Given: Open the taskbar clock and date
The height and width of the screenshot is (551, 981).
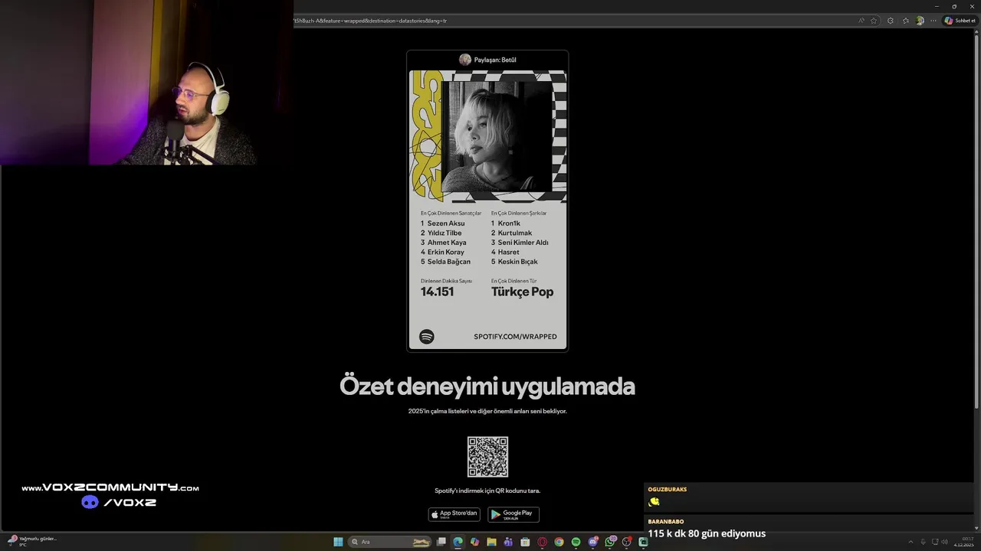Looking at the screenshot, I should (x=964, y=542).
